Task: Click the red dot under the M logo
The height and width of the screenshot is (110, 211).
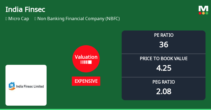Action: point(200,13)
